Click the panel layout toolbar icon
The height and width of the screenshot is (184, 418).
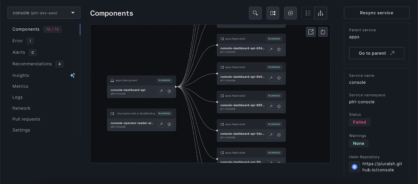click(273, 13)
